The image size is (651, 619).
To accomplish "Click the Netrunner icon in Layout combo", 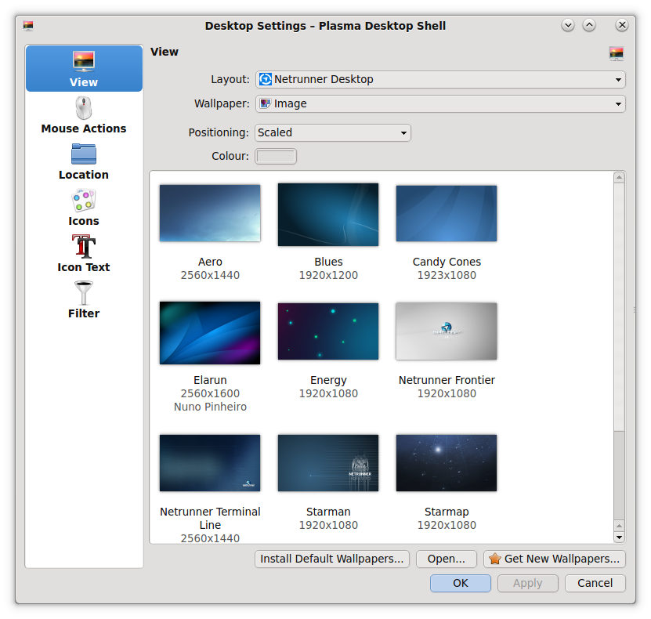I will 266,79.
